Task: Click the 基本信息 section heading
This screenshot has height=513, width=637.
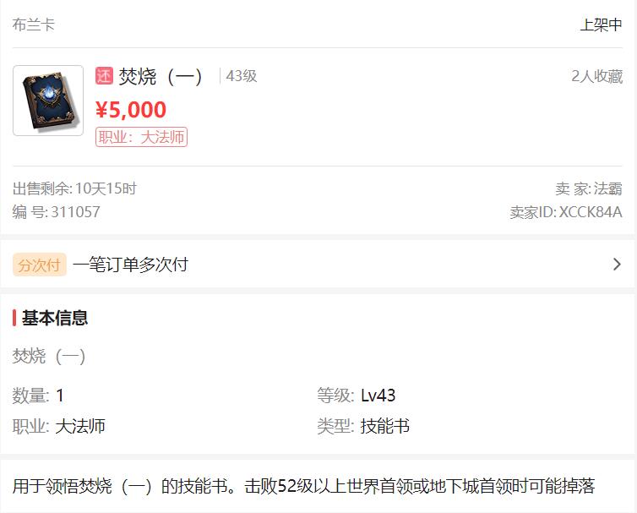Action: tap(54, 318)
